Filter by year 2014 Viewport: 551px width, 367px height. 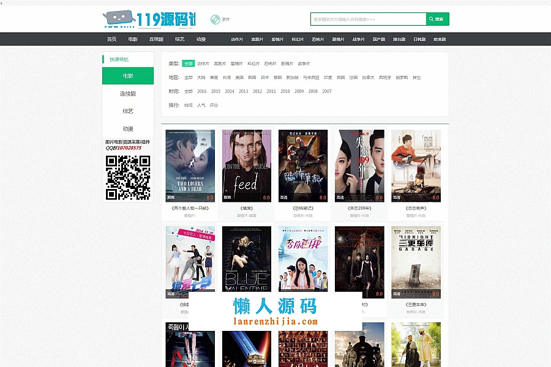pos(230,91)
